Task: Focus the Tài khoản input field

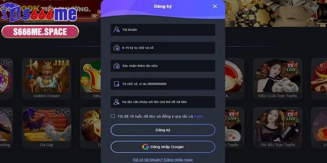Action: tap(163, 30)
